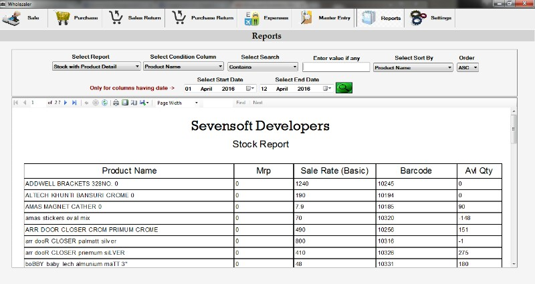Image resolution: width=535 pixels, height=284 pixels.
Task: Select ARR DOOR CLOSER CROM PRIMUM cell
Action: click(129, 230)
